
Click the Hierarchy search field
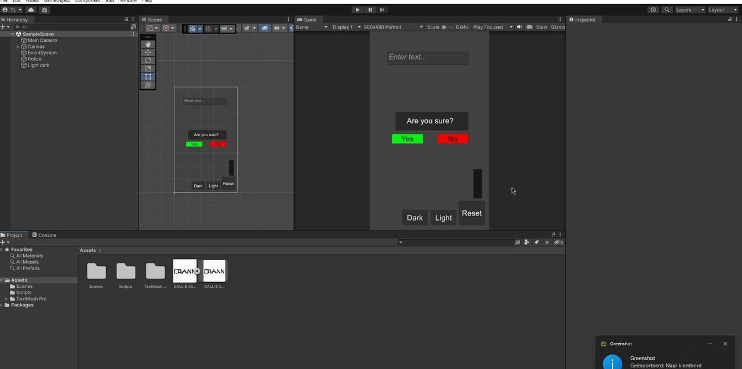point(72,27)
